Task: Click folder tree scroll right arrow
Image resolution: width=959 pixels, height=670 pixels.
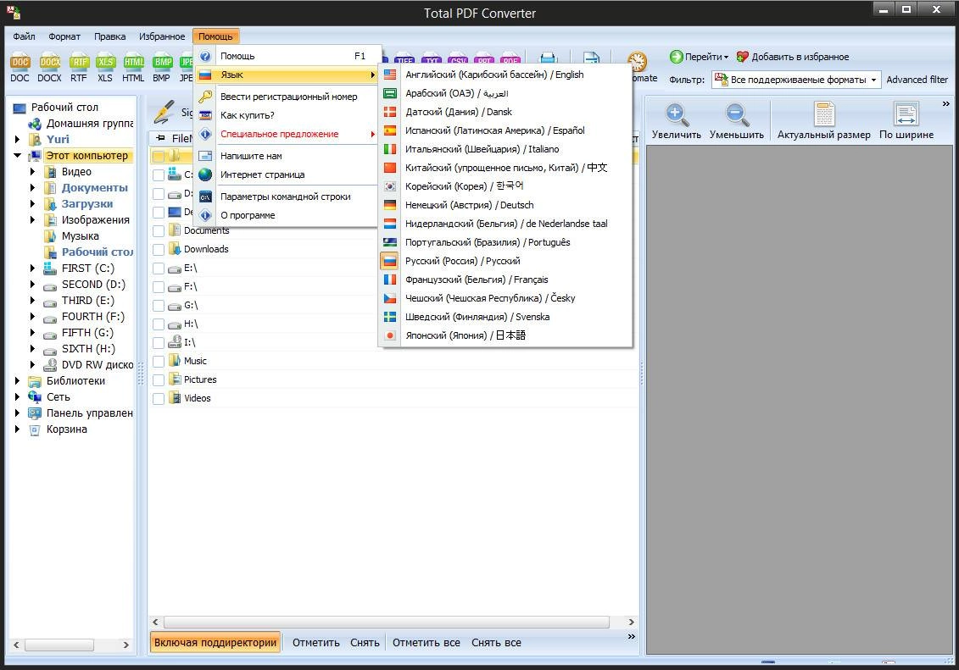Action: [125, 645]
